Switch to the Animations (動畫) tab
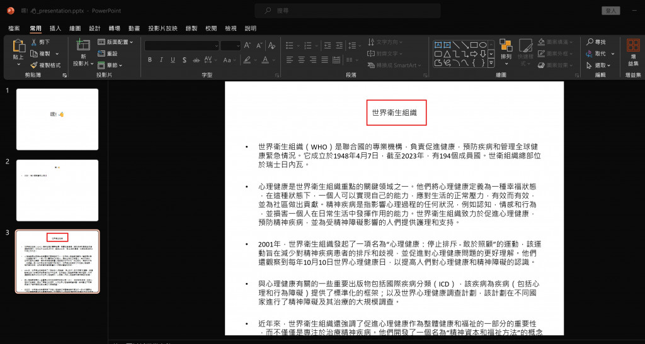645x344 pixels. point(134,28)
